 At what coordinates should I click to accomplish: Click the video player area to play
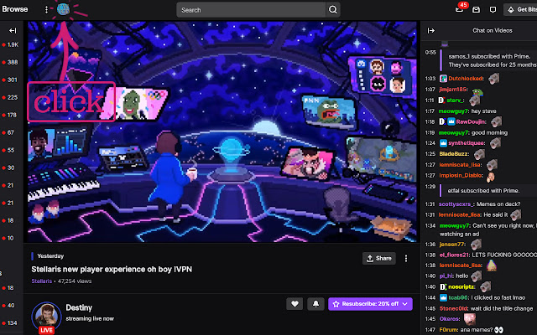pos(222,131)
